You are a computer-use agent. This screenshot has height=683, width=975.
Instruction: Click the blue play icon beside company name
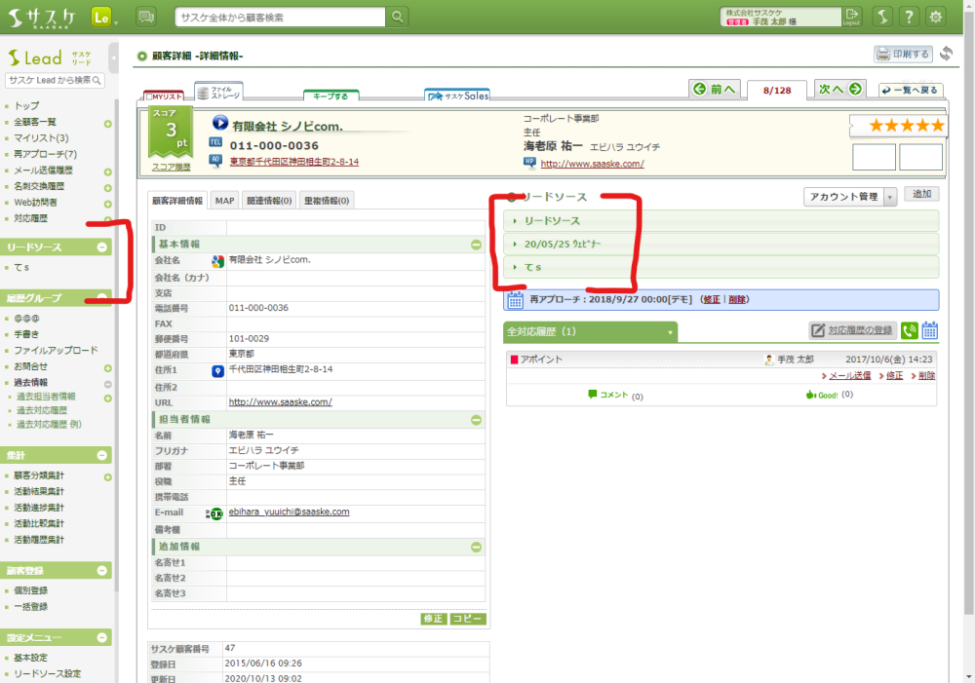click(x=219, y=123)
